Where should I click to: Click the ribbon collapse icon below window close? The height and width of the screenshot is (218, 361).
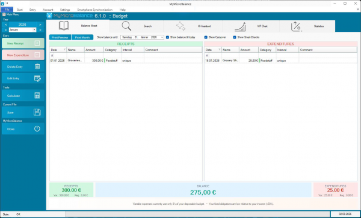[358, 10]
